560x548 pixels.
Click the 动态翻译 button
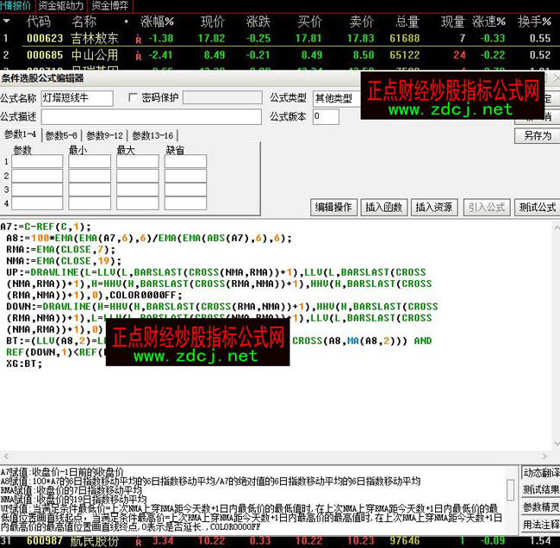tap(539, 472)
